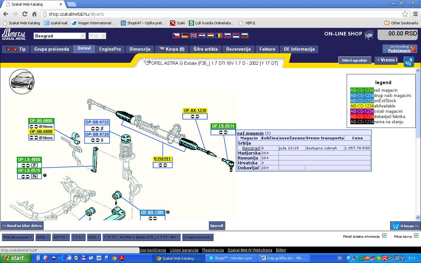
Task: Select part OP-ES-0514 label
Action: click(223, 126)
